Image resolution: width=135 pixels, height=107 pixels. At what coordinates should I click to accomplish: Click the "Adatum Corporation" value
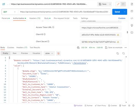59,87
